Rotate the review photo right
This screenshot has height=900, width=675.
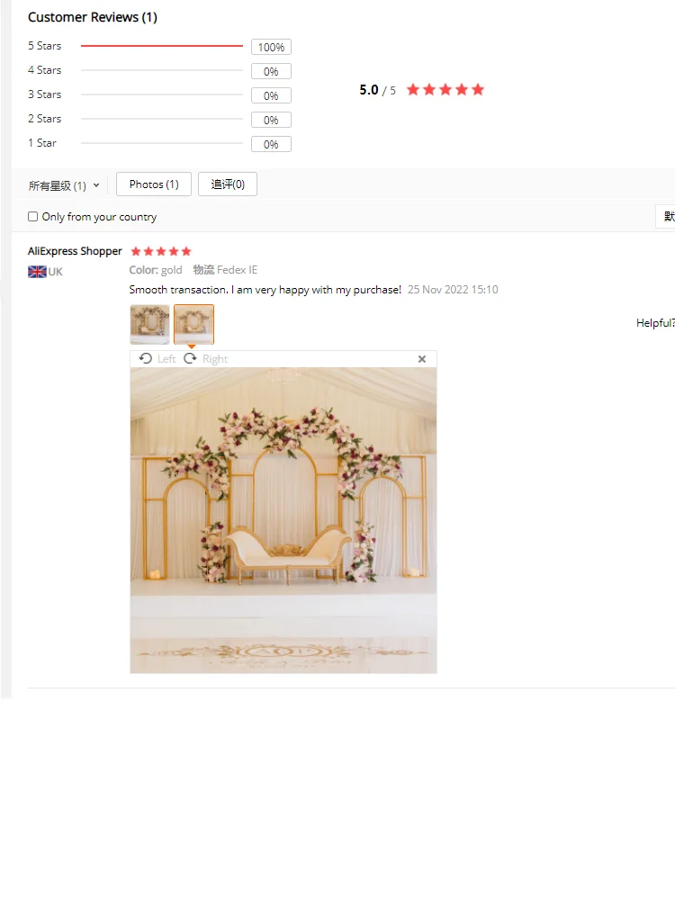click(x=205, y=359)
